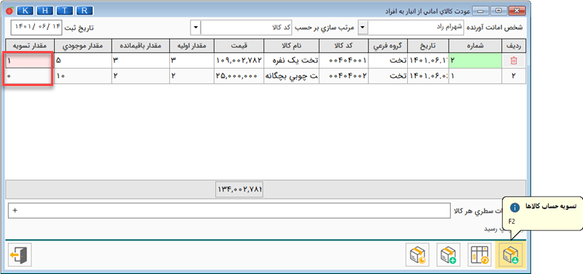583x274 pixels.
Task: Click the stock quantity ۵ cell
Action: pyautogui.click(x=83, y=60)
